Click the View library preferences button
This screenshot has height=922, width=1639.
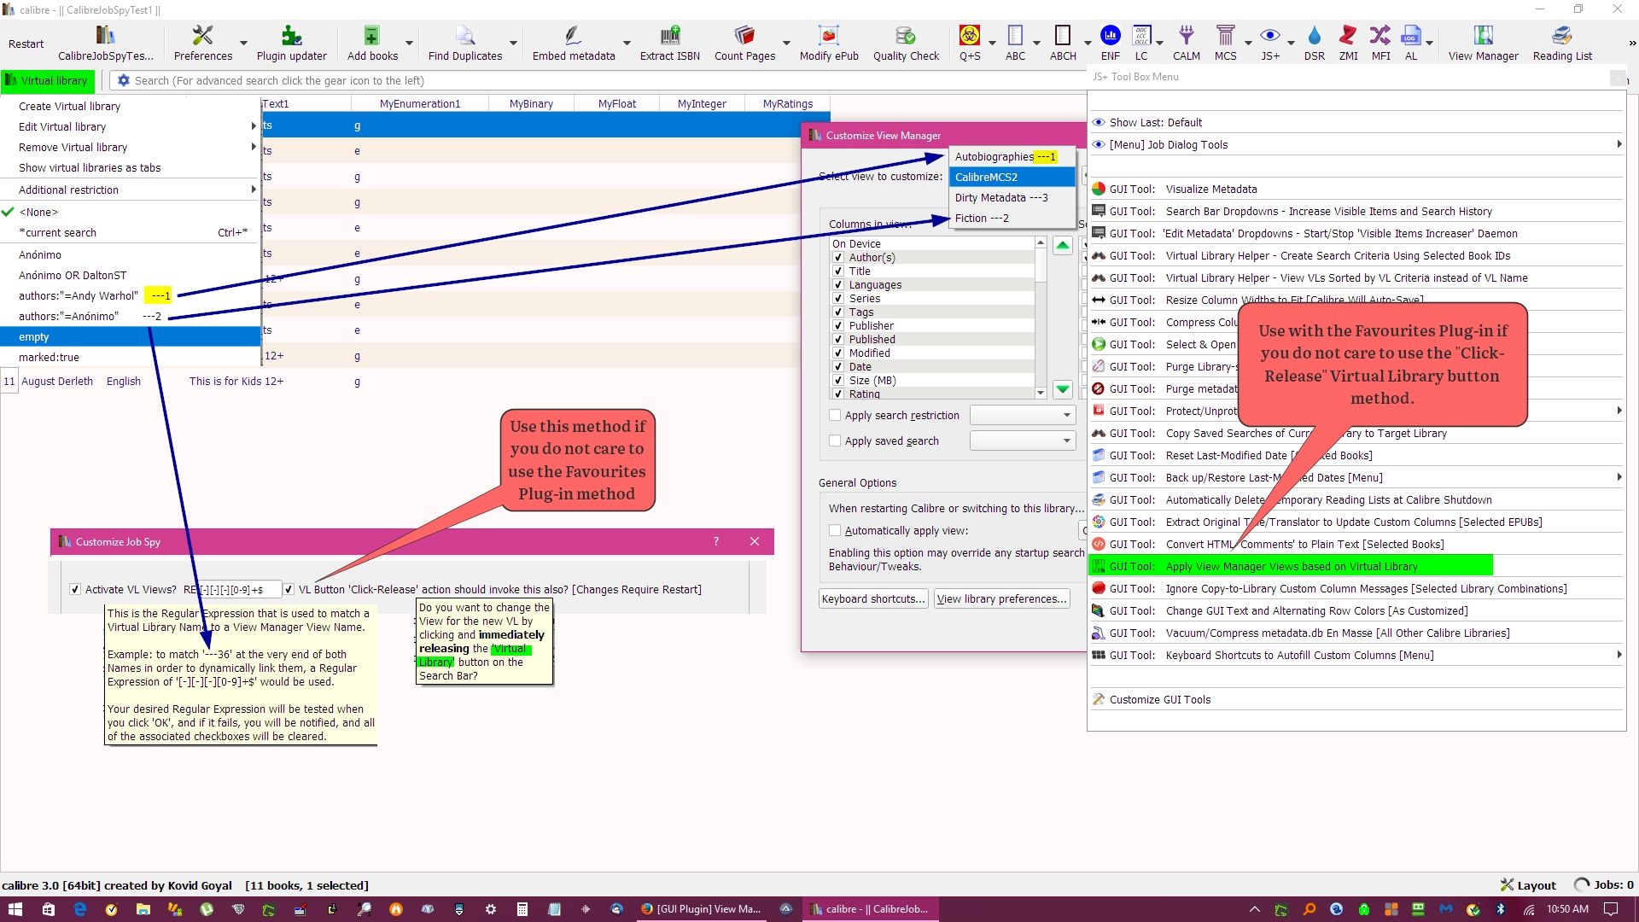pyautogui.click(x=1001, y=599)
